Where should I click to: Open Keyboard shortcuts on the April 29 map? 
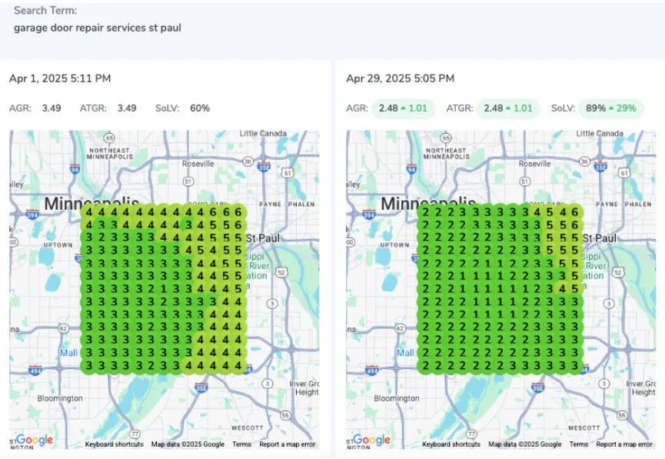tap(451, 444)
